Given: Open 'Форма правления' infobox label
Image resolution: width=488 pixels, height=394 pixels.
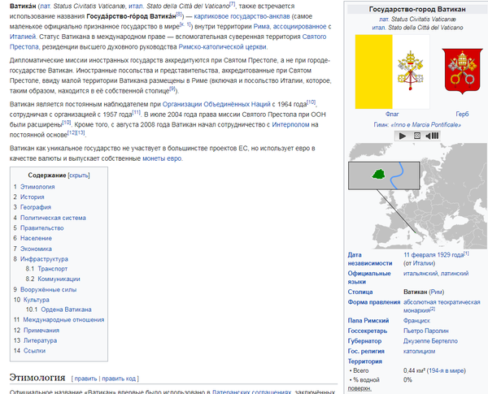Looking at the screenshot, I should 374,302.
